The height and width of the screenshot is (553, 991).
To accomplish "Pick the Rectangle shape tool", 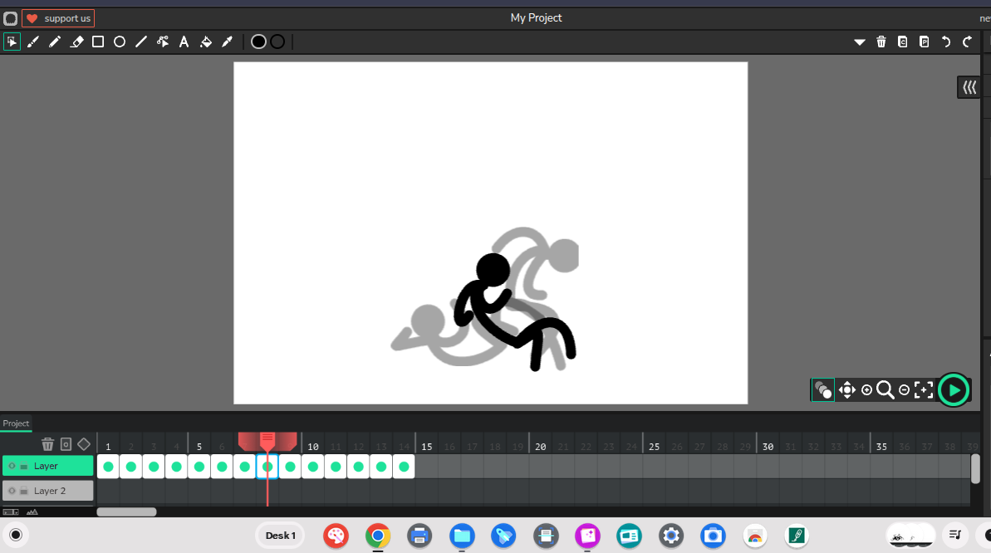I will (x=98, y=42).
